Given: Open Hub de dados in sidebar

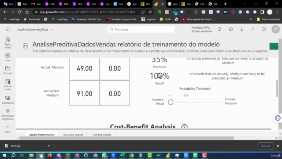Looking at the screenshot, I should coord(8,84).
